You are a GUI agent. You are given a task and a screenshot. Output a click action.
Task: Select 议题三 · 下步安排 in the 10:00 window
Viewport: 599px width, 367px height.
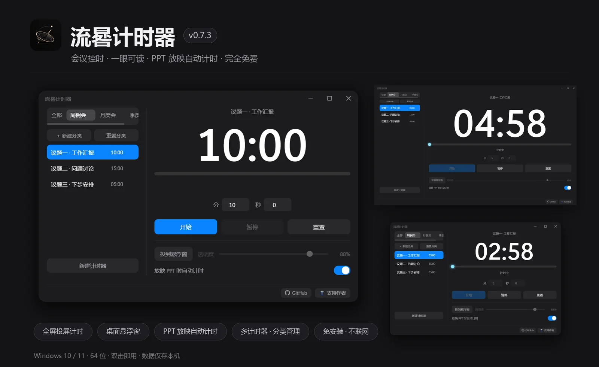tap(92, 184)
